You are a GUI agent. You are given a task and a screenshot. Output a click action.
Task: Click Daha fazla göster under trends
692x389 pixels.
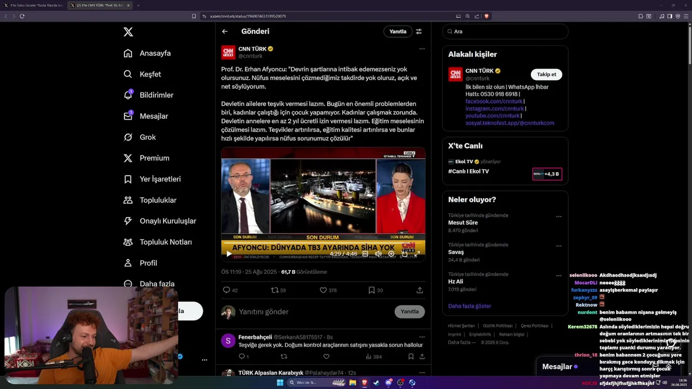pyautogui.click(x=470, y=306)
